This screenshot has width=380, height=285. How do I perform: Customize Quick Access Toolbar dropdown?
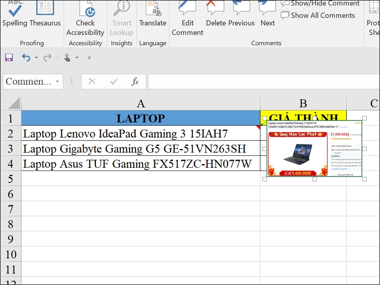pos(89,57)
